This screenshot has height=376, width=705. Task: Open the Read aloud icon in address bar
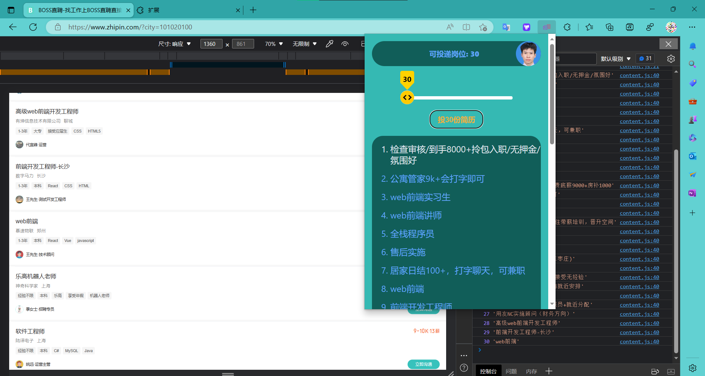click(x=450, y=27)
